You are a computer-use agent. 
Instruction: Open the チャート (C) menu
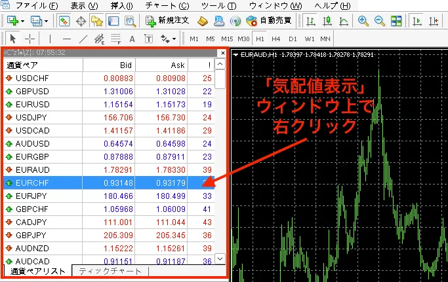(167, 5)
